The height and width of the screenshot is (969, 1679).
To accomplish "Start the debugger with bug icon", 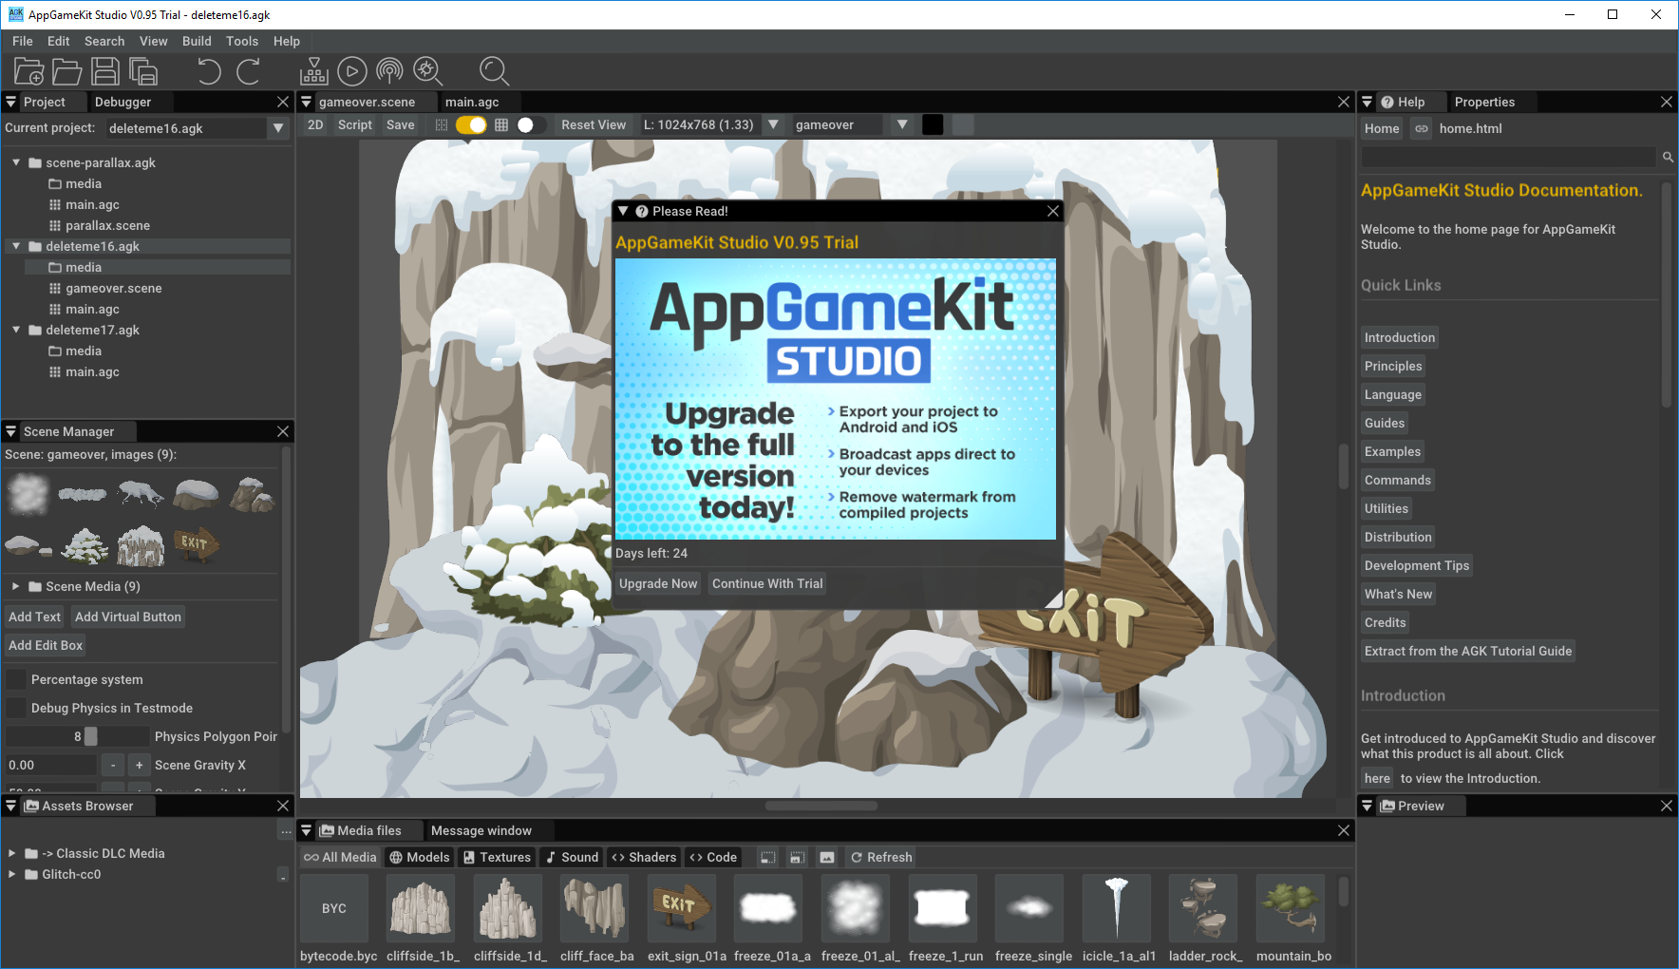I will pyautogui.click(x=427, y=71).
